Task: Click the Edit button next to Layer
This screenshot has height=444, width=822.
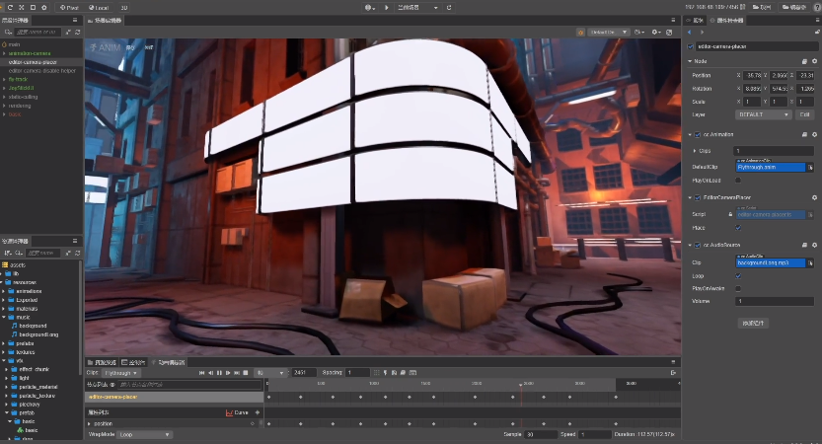Action: (x=804, y=114)
